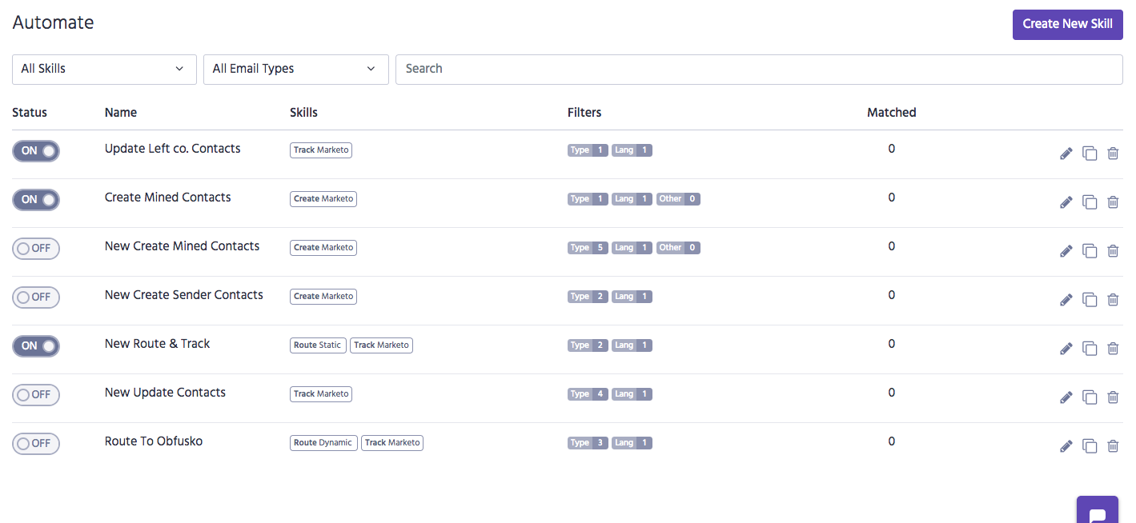Click the Automate page heading
The width and height of the screenshot is (1136, 523).
[x=54, y=22]
